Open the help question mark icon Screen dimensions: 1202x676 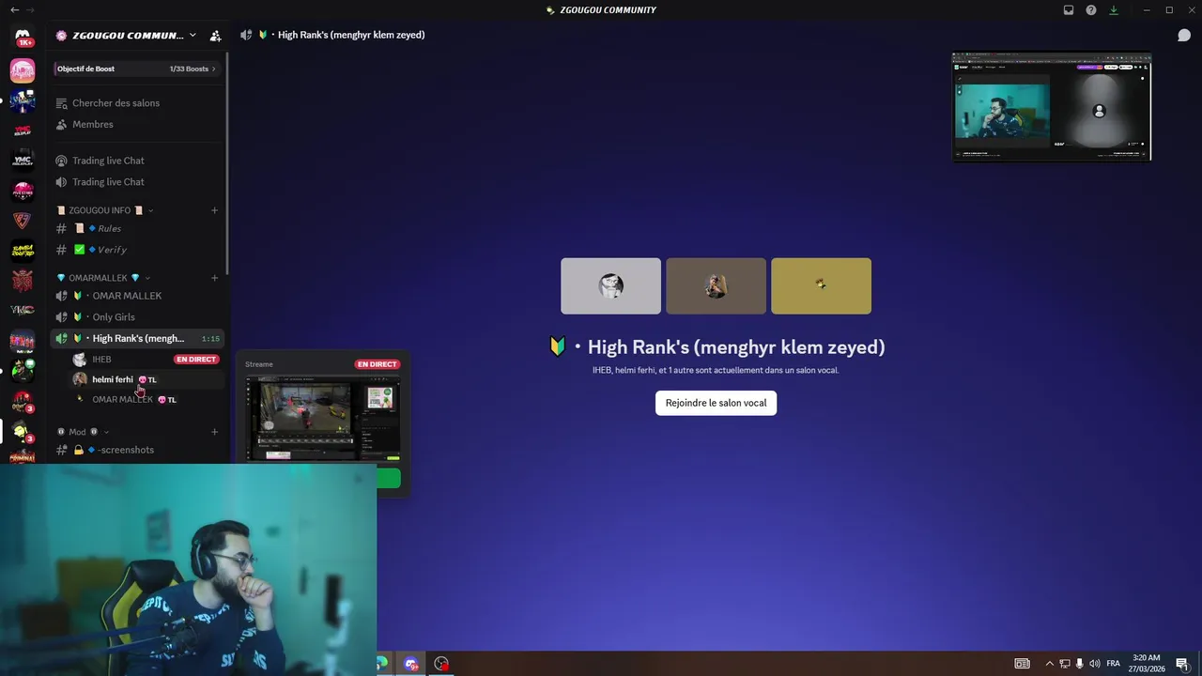1091,10
